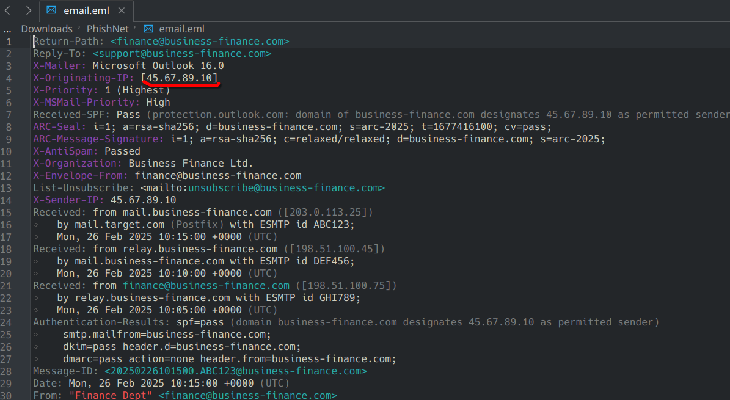Click the Return-Path finance email address

tap(200, 42)
